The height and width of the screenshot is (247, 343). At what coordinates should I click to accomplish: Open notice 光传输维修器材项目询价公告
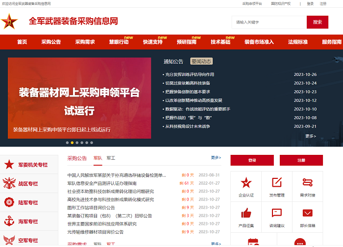[96, 232]
